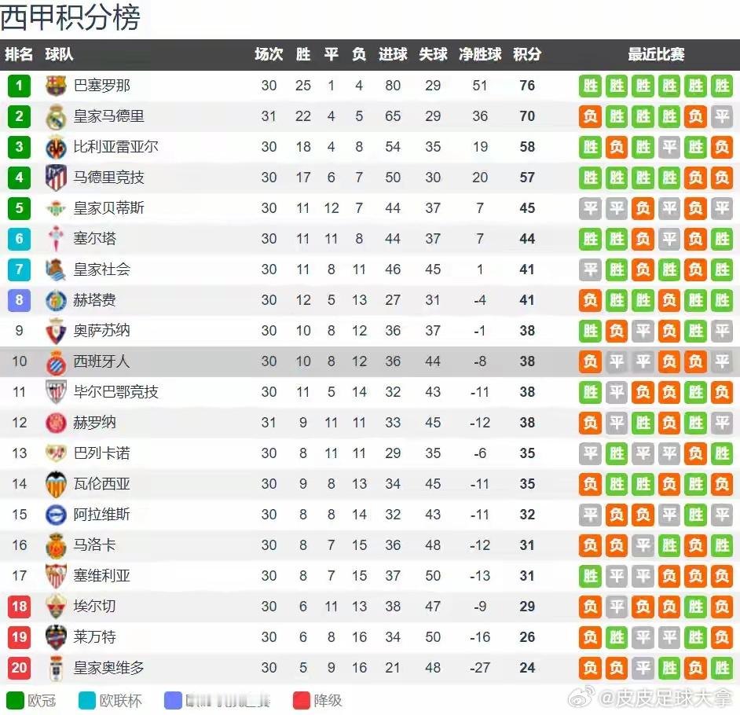740x715 pixels.
Task: Click the green 欧冠 legend swatch
Action: 15,700
